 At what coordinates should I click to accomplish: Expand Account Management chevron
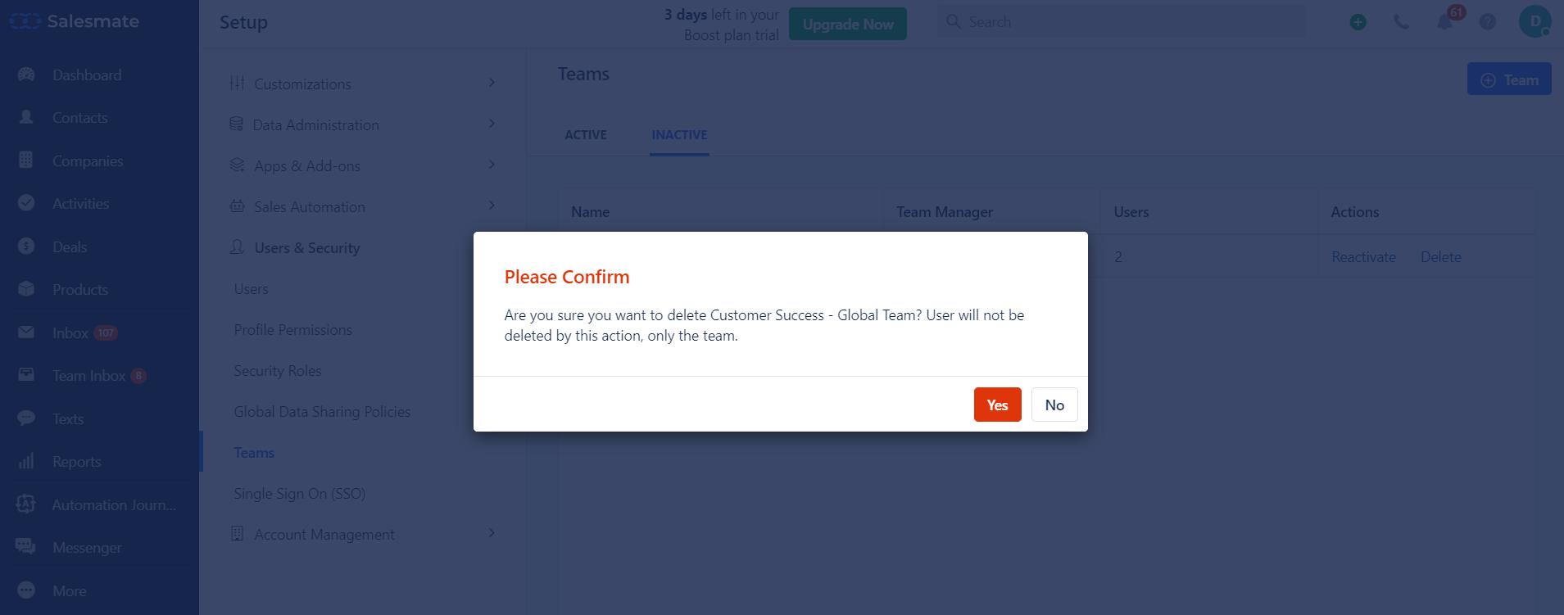(x=492, y=533)
